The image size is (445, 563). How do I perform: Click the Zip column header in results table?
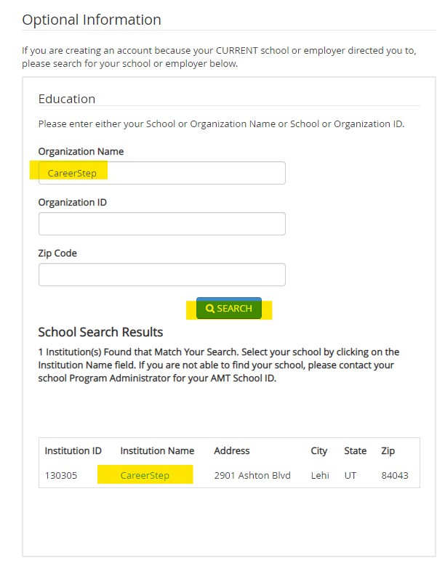click(388, 450)
